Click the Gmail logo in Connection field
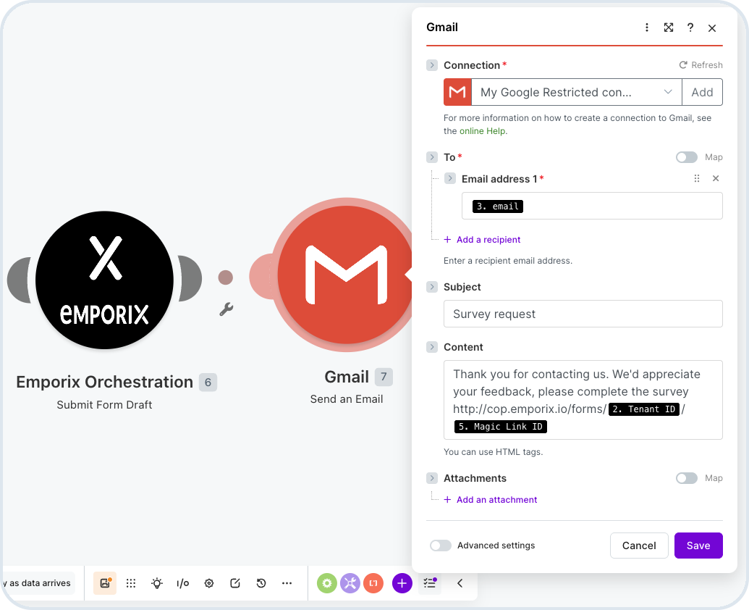The width and height of the screenshot is (749, 610). pyautogui.click(x=457, y=92)
